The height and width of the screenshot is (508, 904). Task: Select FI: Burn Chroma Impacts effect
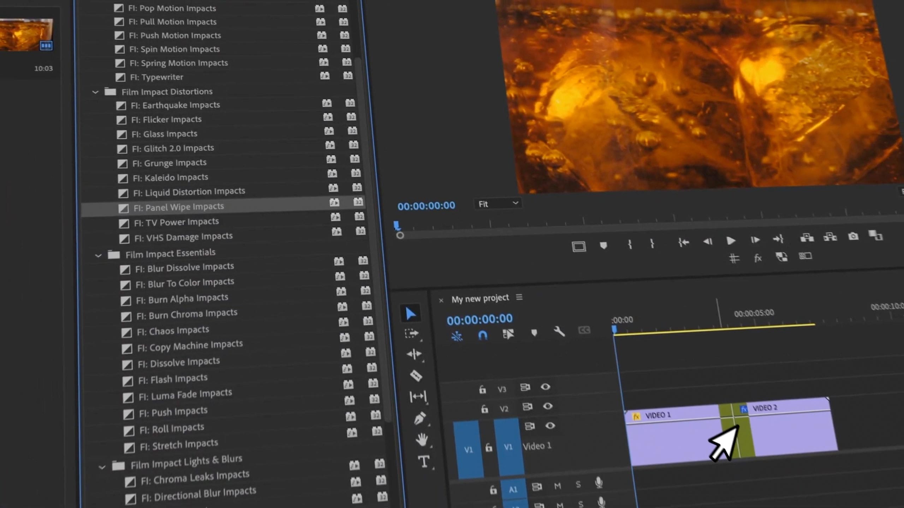187,314
